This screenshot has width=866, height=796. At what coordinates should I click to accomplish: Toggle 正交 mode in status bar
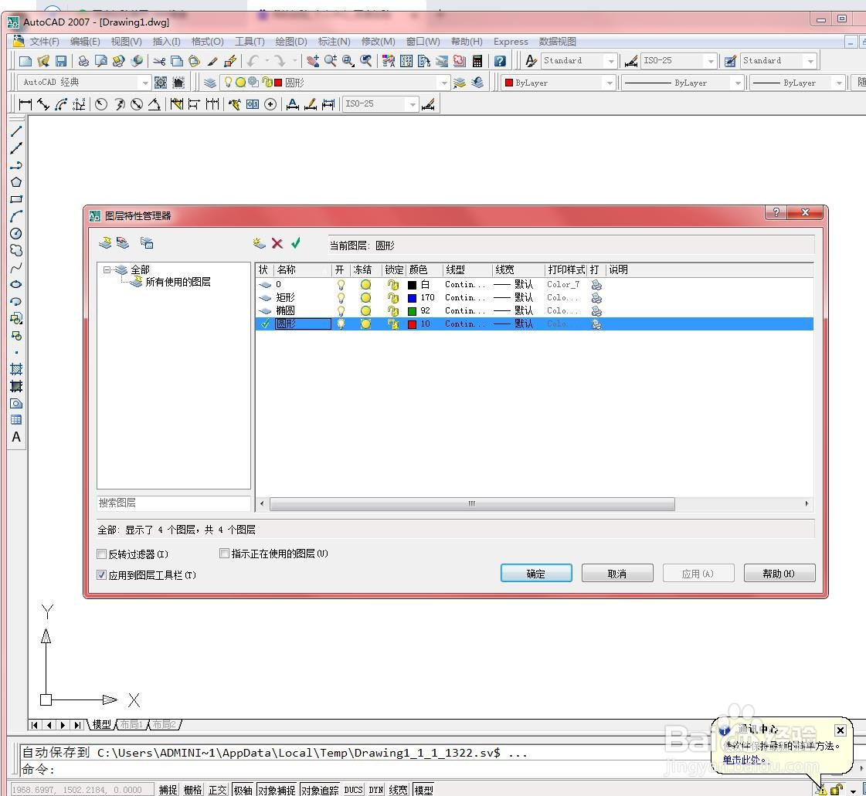[x=218, y=790]
